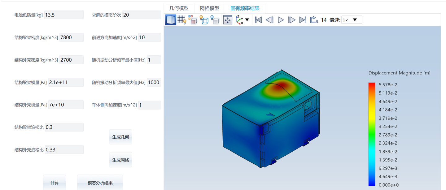This screenshot has height=190, width=446.
Task: Click the Displacement Magnitude [m] legend title
Action: [x=399, y=73]
